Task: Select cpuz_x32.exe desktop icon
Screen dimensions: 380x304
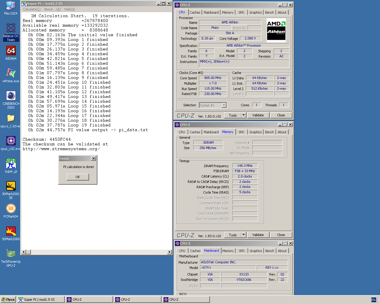Action: [11, 143]
